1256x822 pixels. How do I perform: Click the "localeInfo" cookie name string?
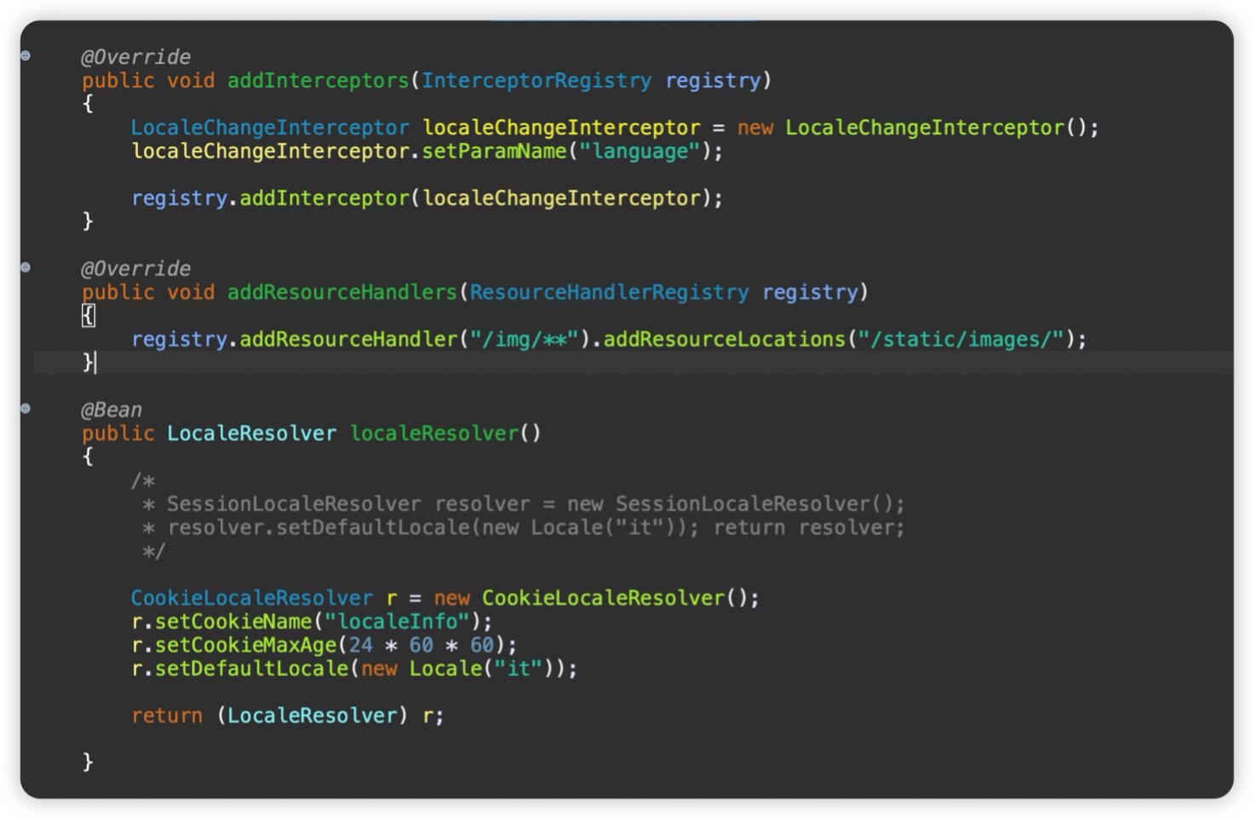(397, 622)
